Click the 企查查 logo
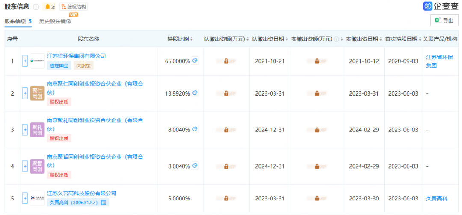Image resolution: width=462 pixels, height=215 pixels. point(441,6)
